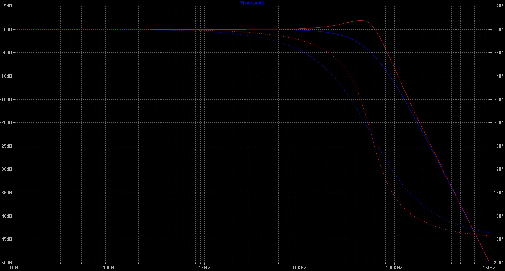Image resolution: width=505 pixels, height=271 pixels.
Task: Click the -35dB magnitude label
Action: (x=7, y=193)
